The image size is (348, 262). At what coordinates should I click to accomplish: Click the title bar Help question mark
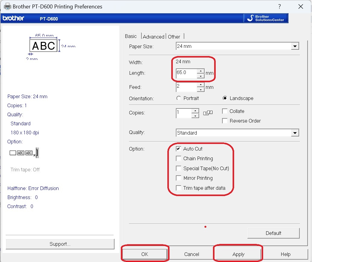point(279,7)
